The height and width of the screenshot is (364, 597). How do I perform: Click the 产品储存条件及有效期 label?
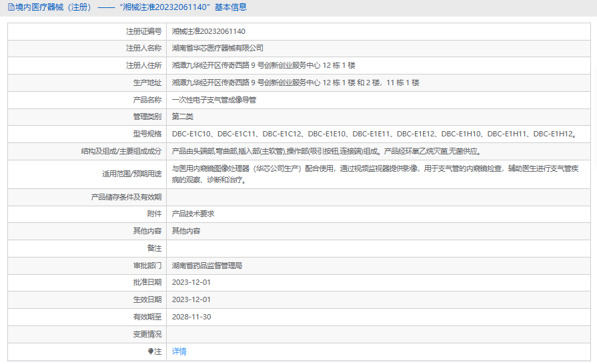click(127, 197)
